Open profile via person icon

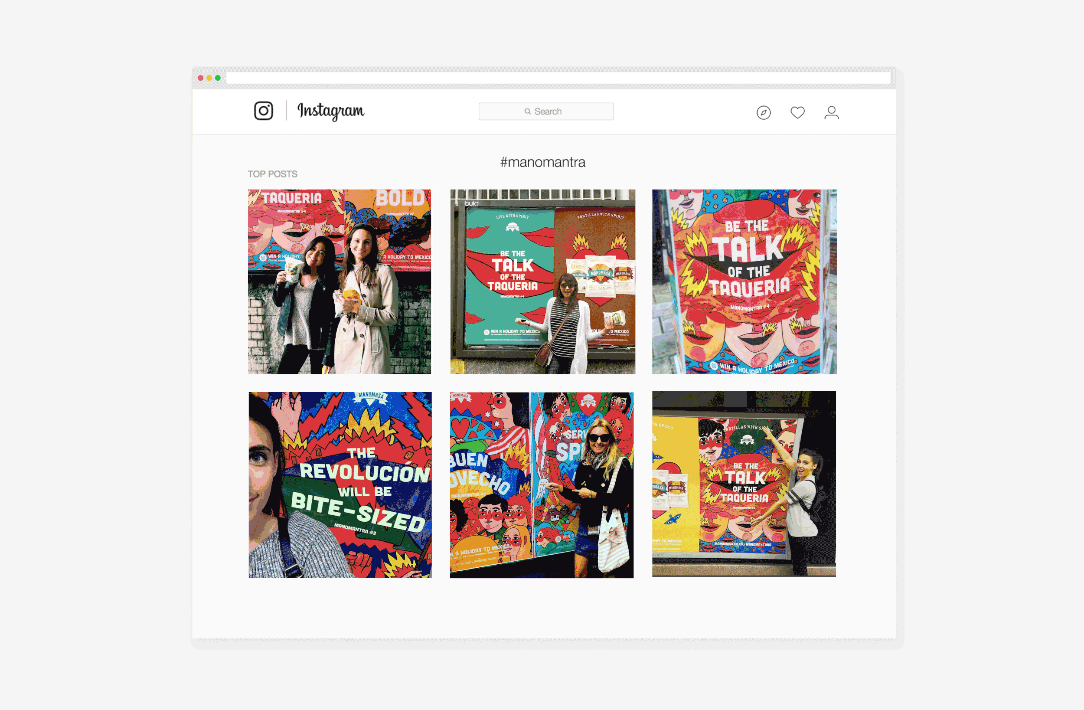point(831,113)
